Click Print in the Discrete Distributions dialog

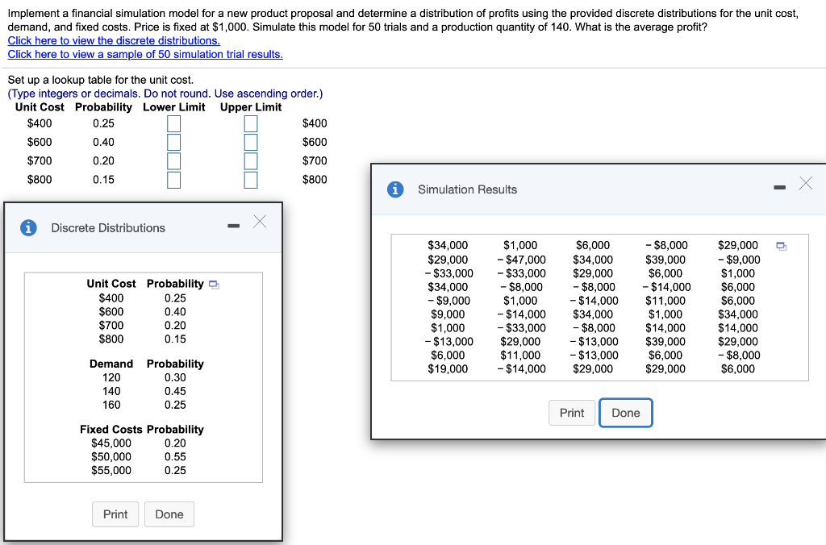point(115,514)
